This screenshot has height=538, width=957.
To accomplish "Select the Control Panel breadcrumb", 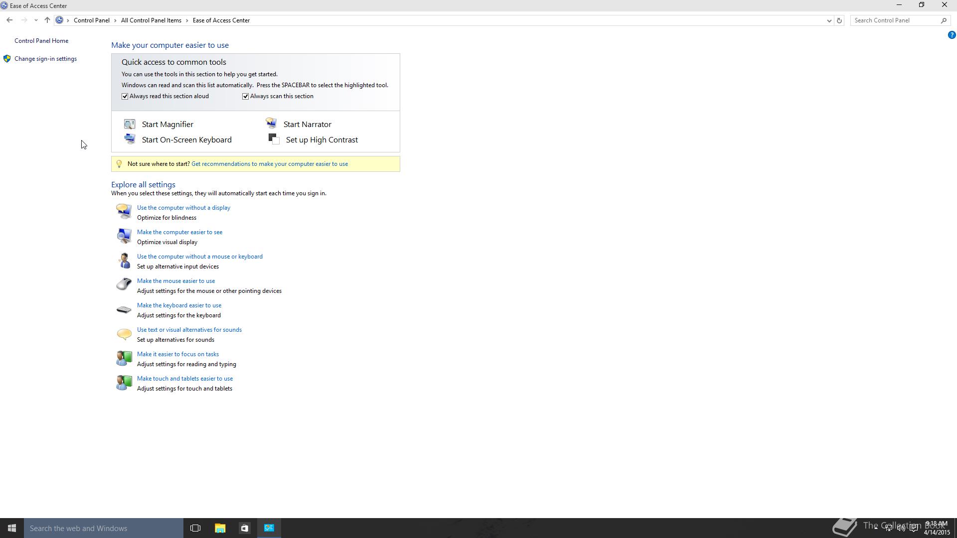I will coord(92,20).
